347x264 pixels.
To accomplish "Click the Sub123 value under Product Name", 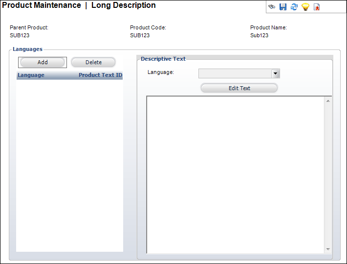I will click(260, 35).
